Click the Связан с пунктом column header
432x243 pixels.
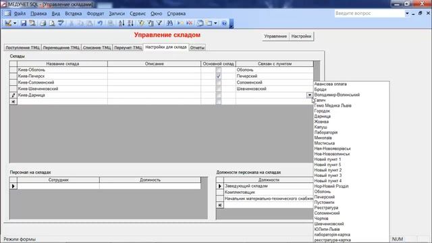click(275, 63)
